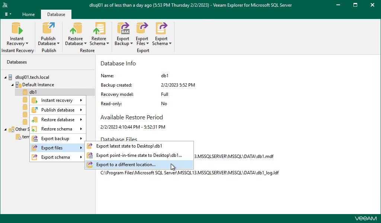Collapse the Other Servers tree node
The width and height of the screenshot is (381, 223).
[5, 130]
